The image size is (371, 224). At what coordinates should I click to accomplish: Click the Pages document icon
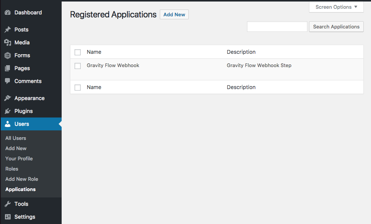coord(8,68)
